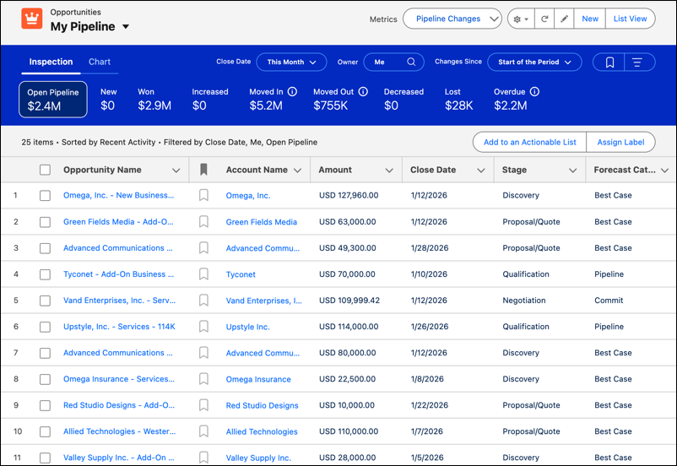Bookmark the Tyconet opportunity row

203,274
